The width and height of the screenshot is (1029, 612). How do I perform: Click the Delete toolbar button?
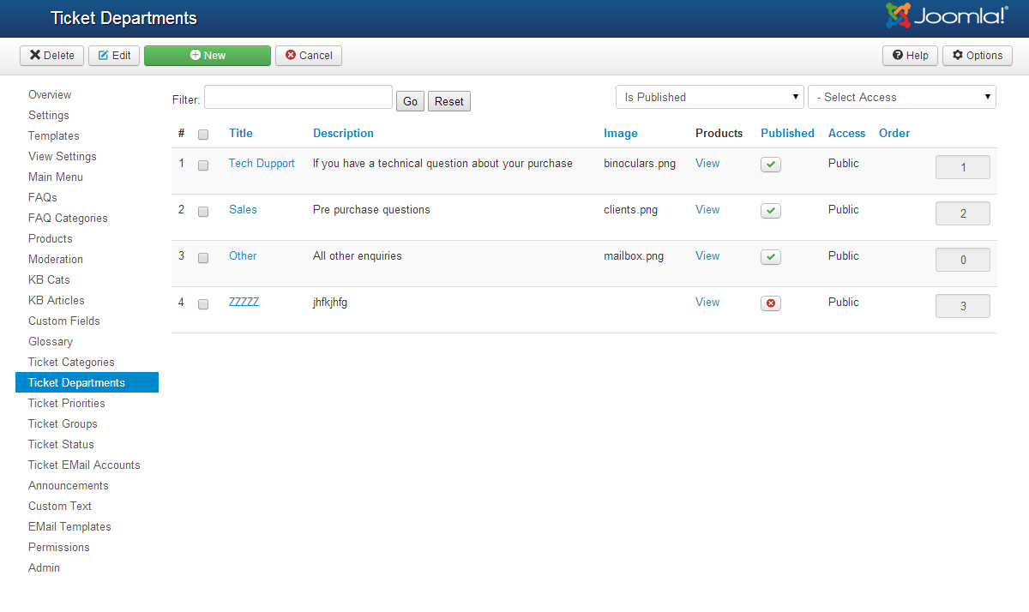pos(52,56)
